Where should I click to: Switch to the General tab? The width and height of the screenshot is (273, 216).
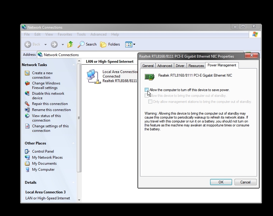point(148,66)
